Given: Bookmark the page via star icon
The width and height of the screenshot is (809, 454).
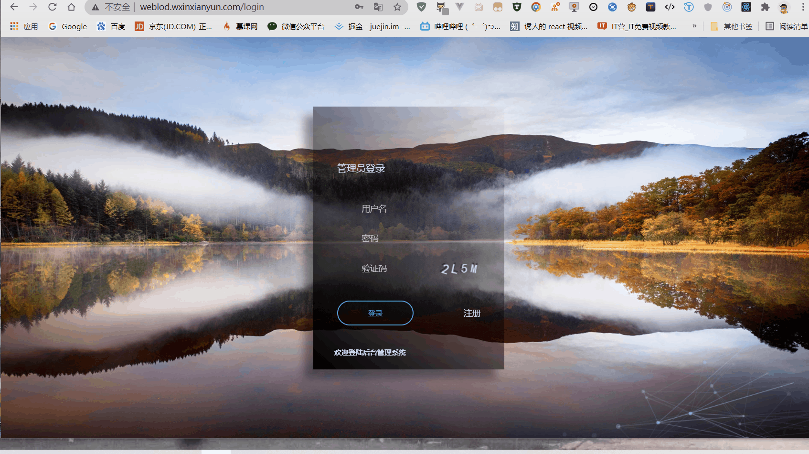Looking at the screenshot, I should pyautogui.click(x=397, y=7).
